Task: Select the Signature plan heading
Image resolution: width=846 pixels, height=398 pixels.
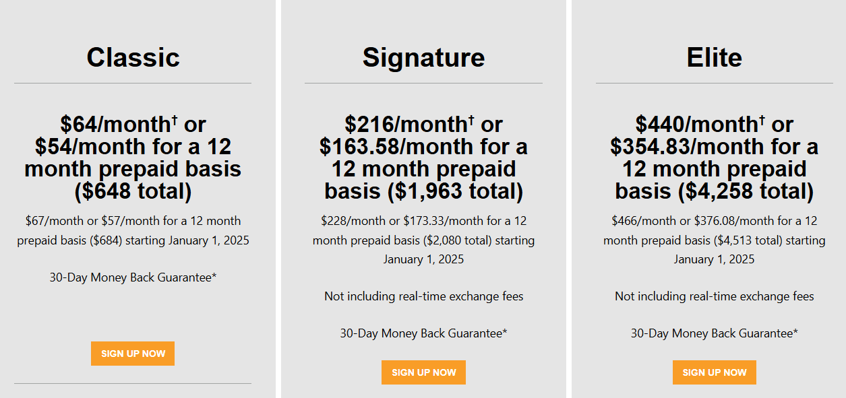Action: coord(423,57)
